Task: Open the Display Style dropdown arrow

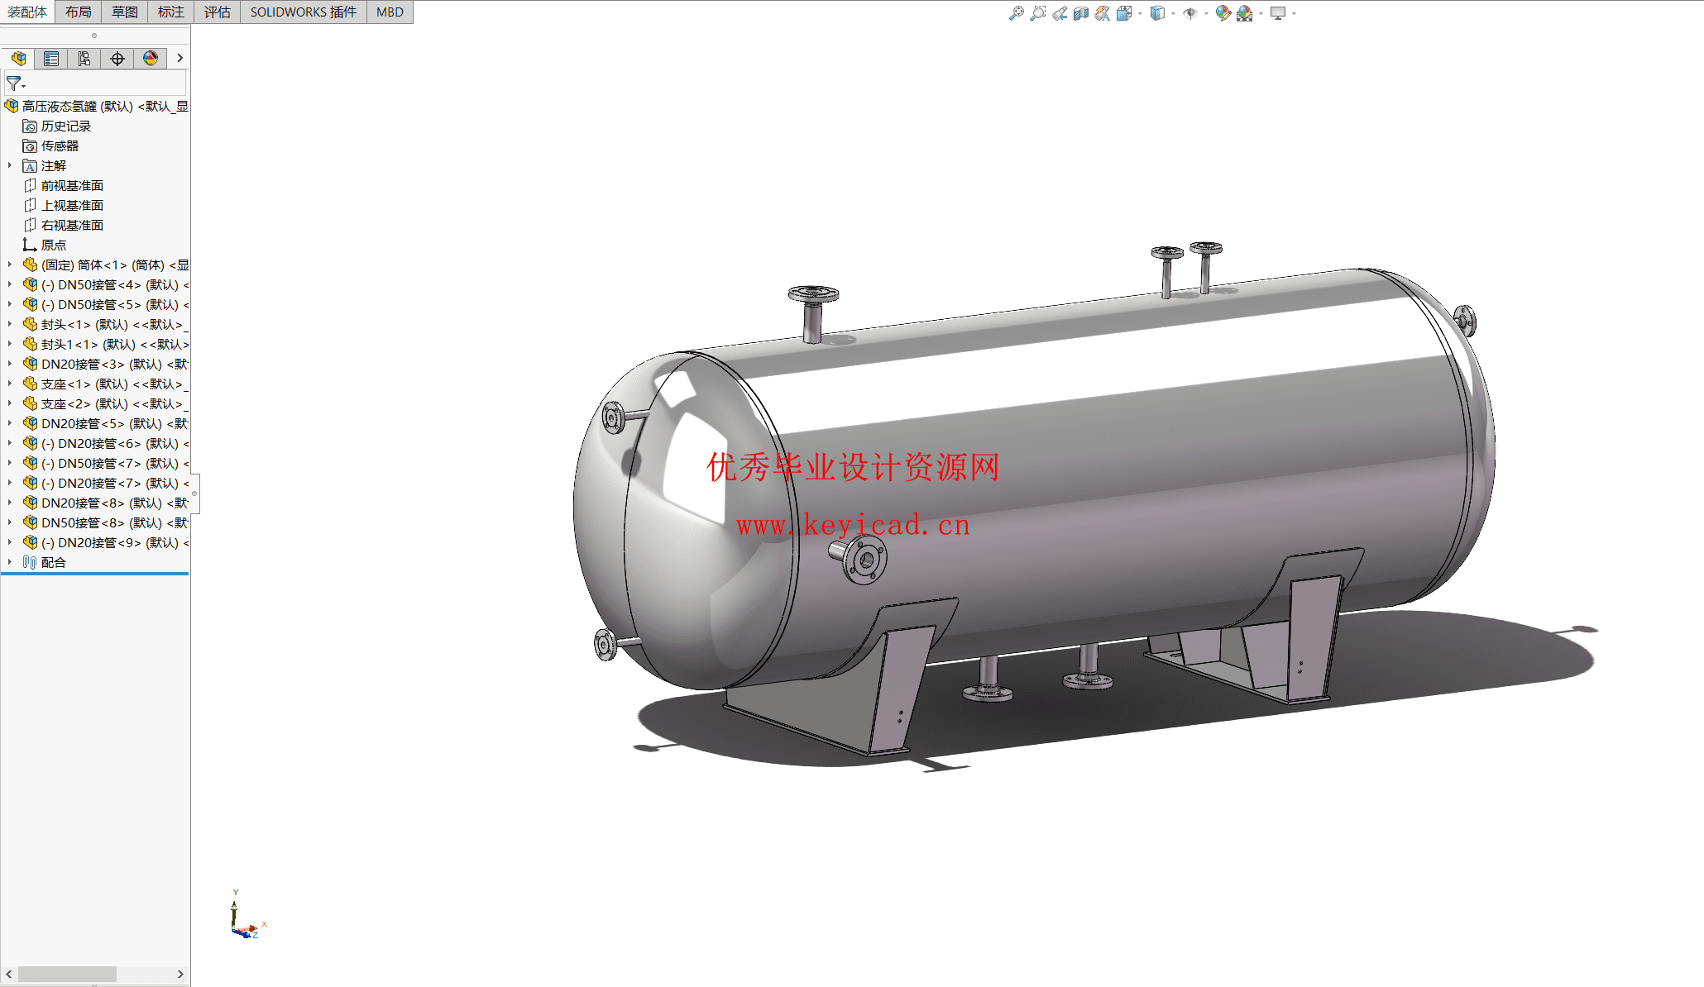Action: tap(1173, 13)
